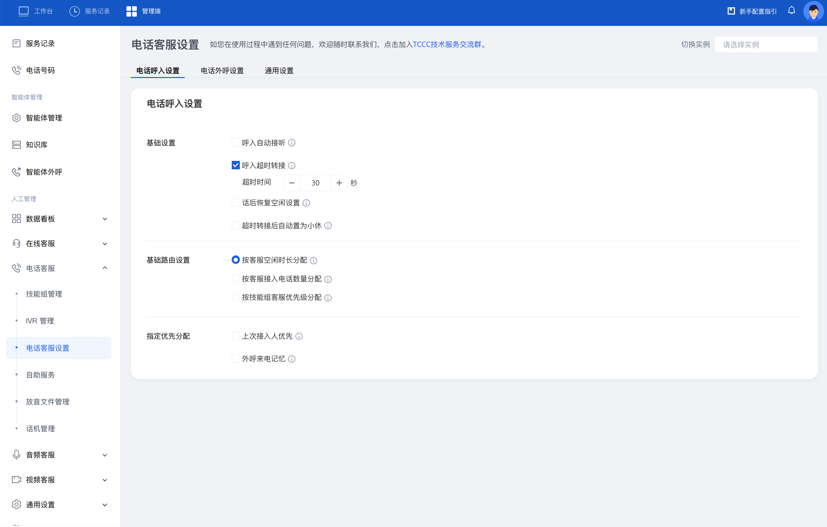827x527 pixels.
Task: Uncheck the 呼入超时转接 checkbox
Action: [236, 165]
